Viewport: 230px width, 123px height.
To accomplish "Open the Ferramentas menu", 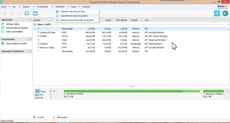I will (x=42, y=7).
